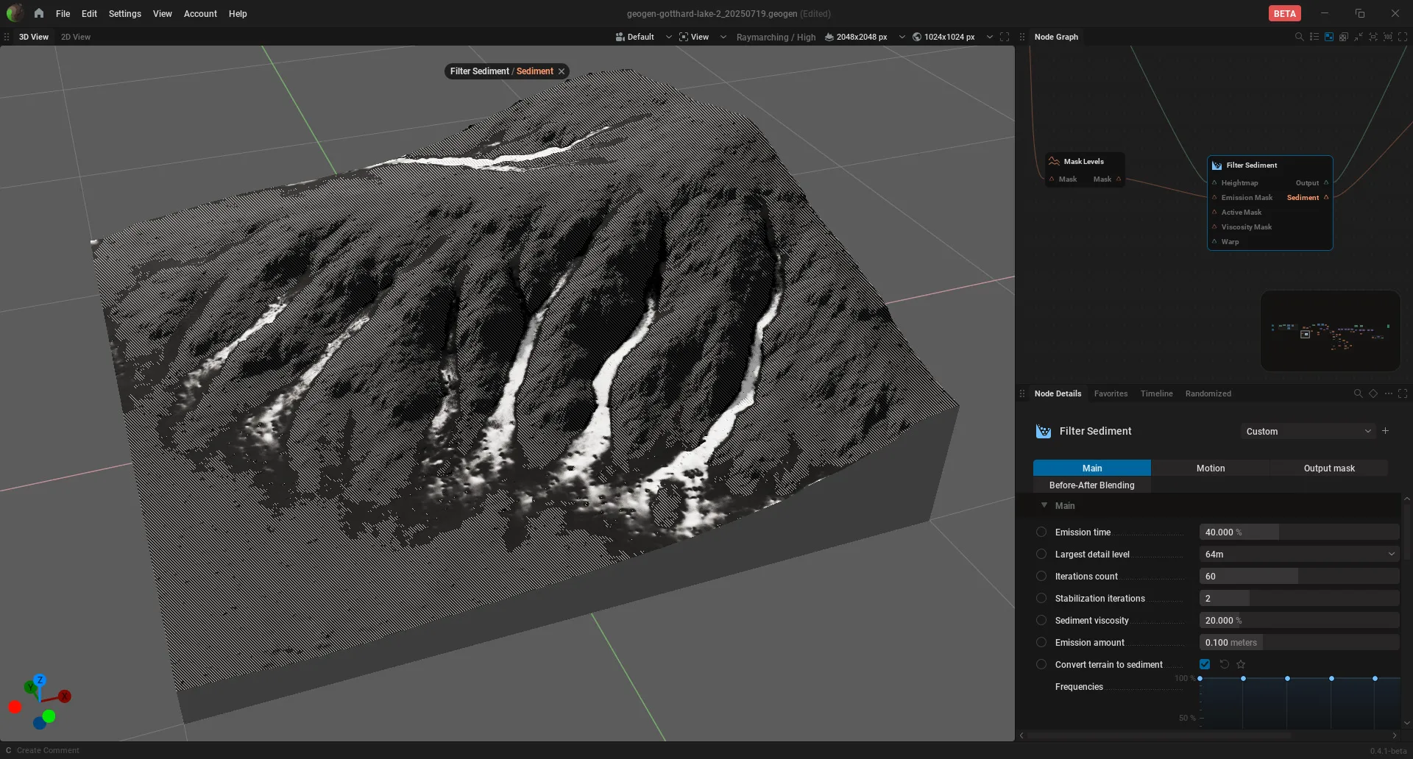This screenshot has height=759, width=1413.
Task: Switch to the Favorites tab
Action: click(1111, 393)
